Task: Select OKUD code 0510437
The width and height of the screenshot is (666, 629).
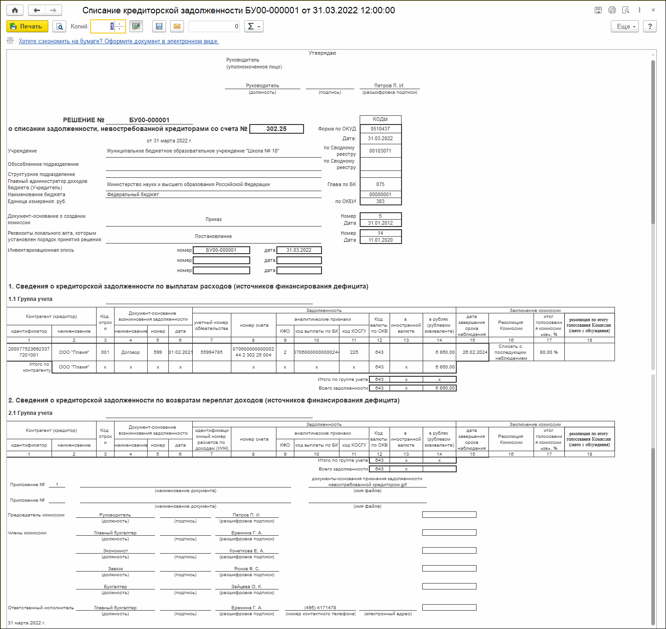Action: [380, 129]
